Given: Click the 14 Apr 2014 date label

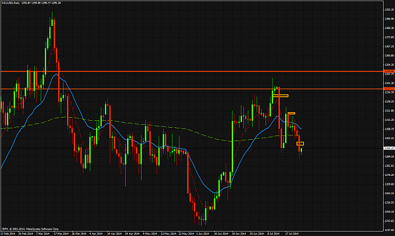Looking at the screenshot, I should coord(114,233).
